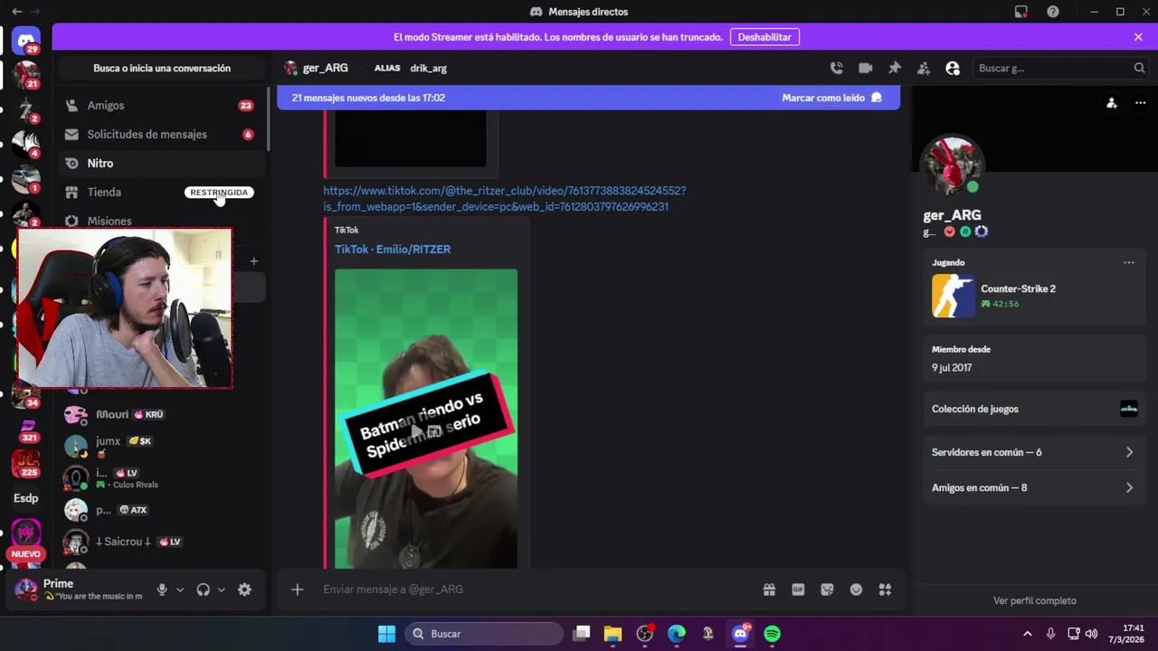Open TikTok · Emilio/RITZER embed title
This screenshot has height=651, width=1158.
pyautogui.click(x=393, y=250)
